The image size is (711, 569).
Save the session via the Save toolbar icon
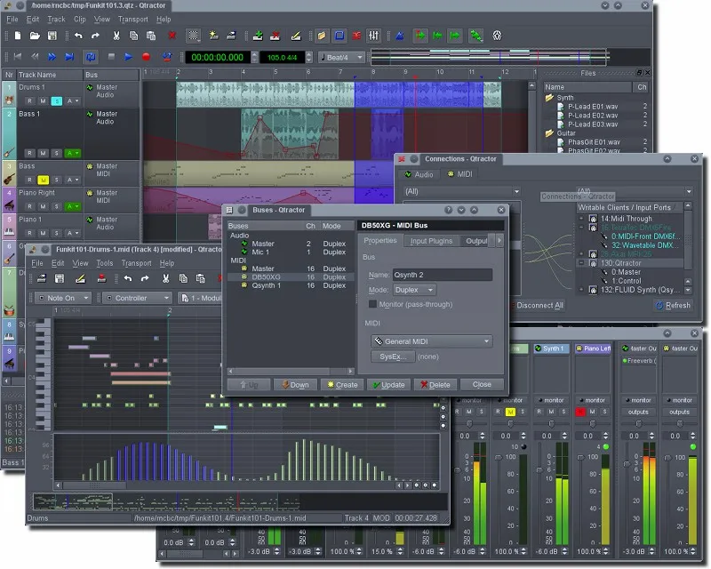click(x=52, y=36)
